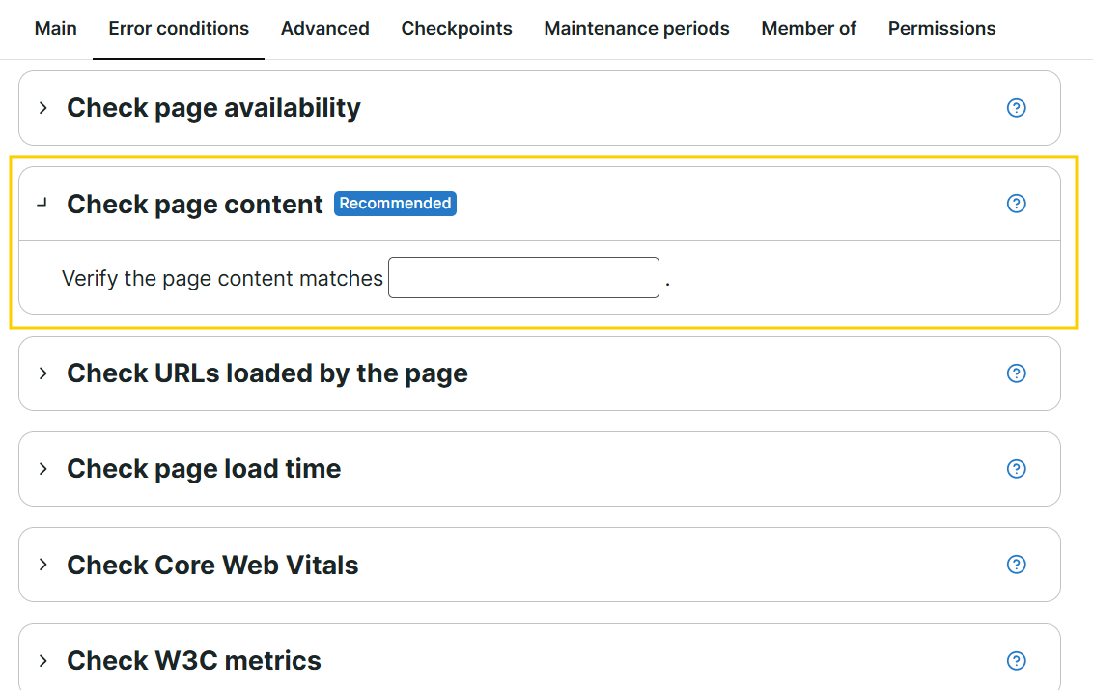Open help for Check URLs loaded by page
The image size is (1093, 690).
point(1017,373)
